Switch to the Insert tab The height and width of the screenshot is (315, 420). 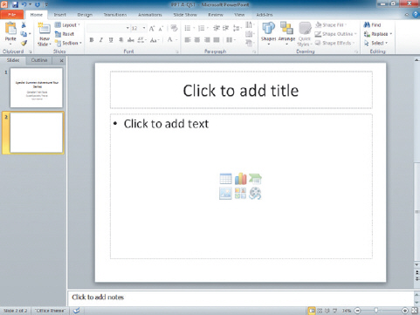[60, 15]
